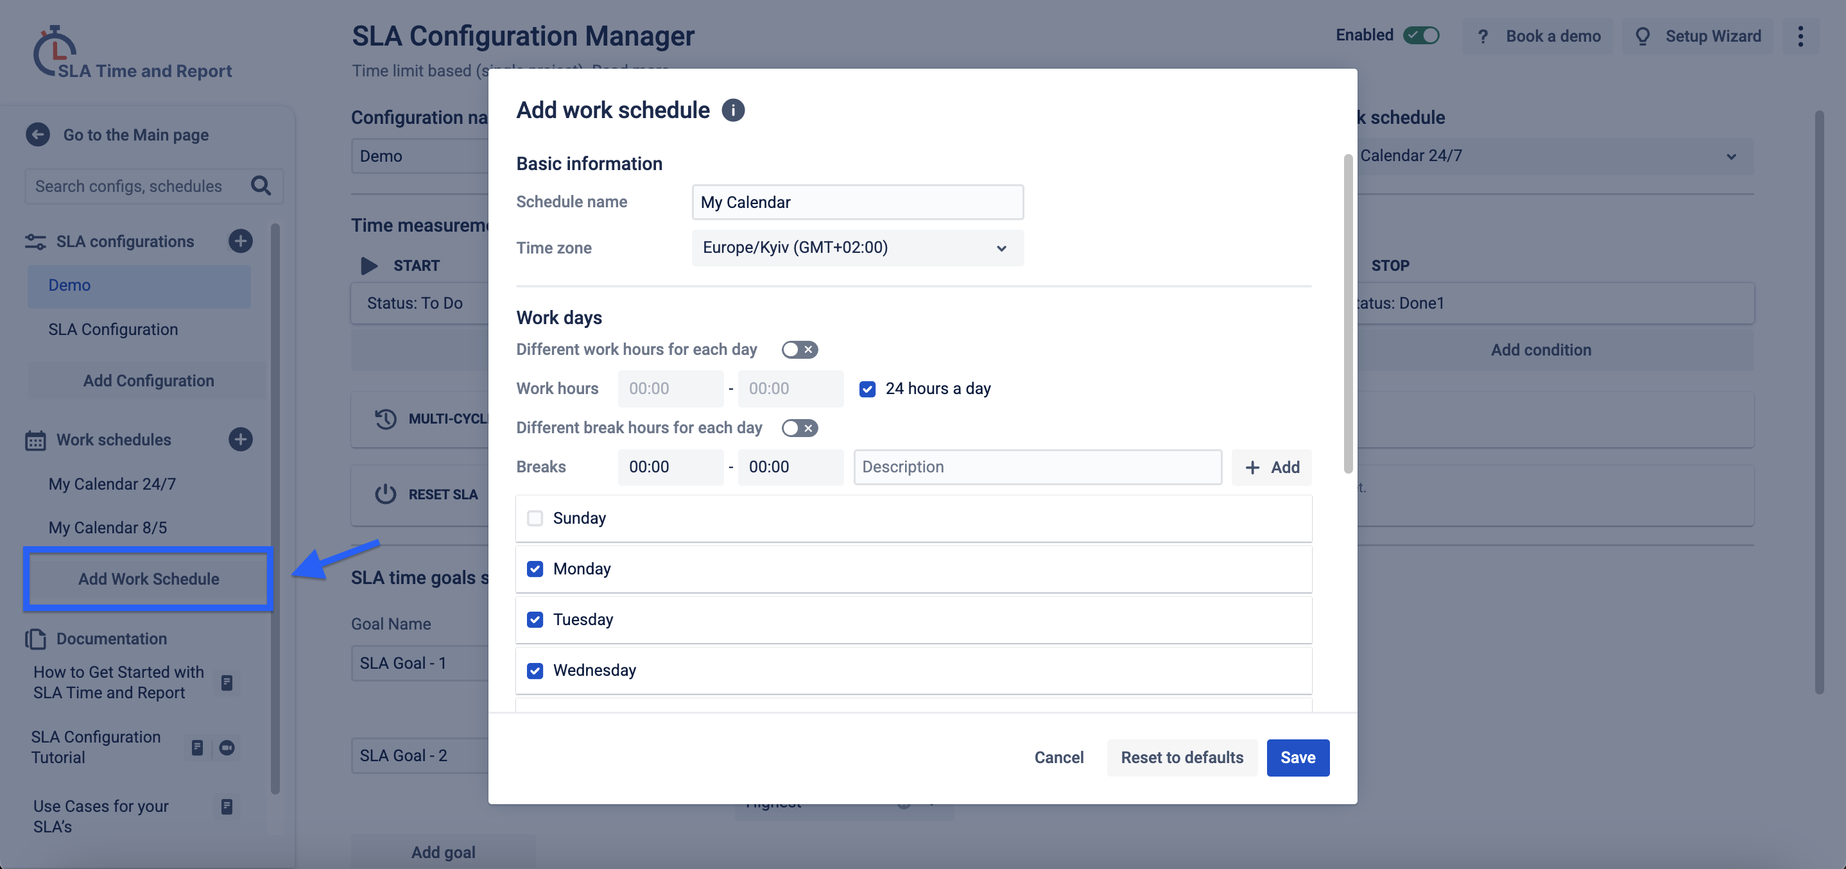This screenshot has width=1846, height=869.
Task: Click the lightbulb Setup Wizard icon
Action: click(1643, 36)
